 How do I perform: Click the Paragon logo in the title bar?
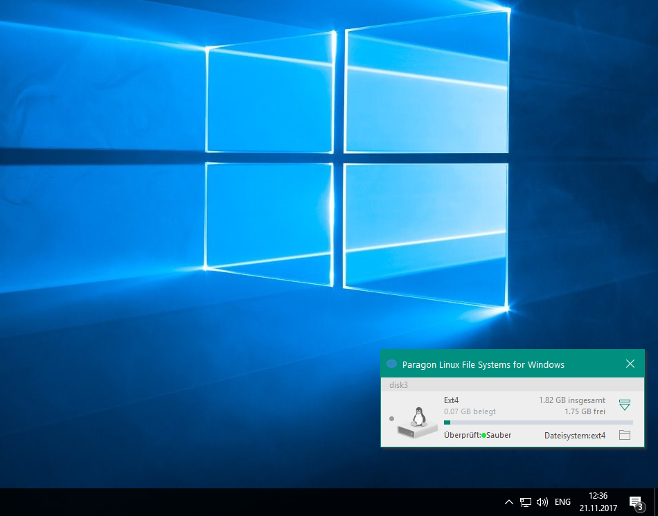391,364
